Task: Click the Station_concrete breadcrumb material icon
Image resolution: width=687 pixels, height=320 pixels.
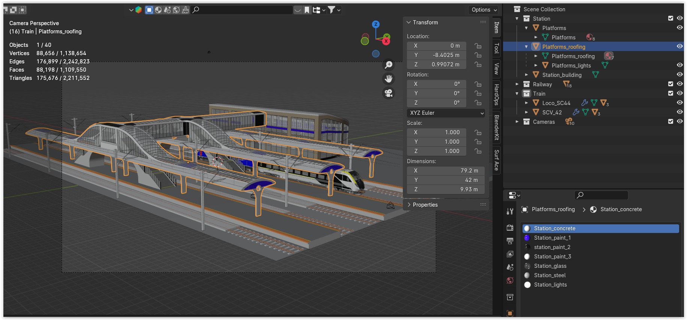Action: point(594,209)
